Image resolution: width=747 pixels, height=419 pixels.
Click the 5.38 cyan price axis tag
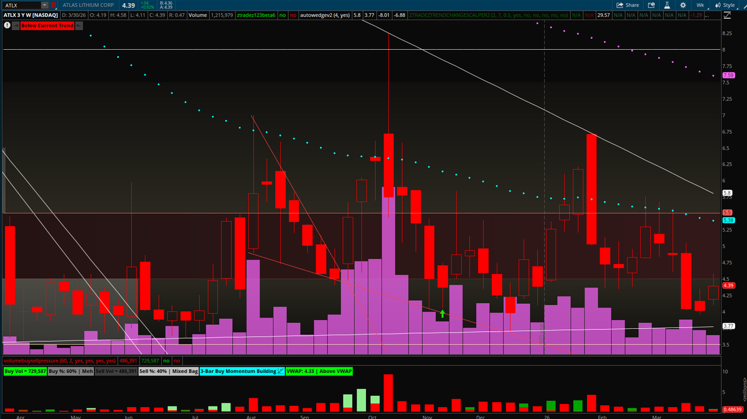729,220
